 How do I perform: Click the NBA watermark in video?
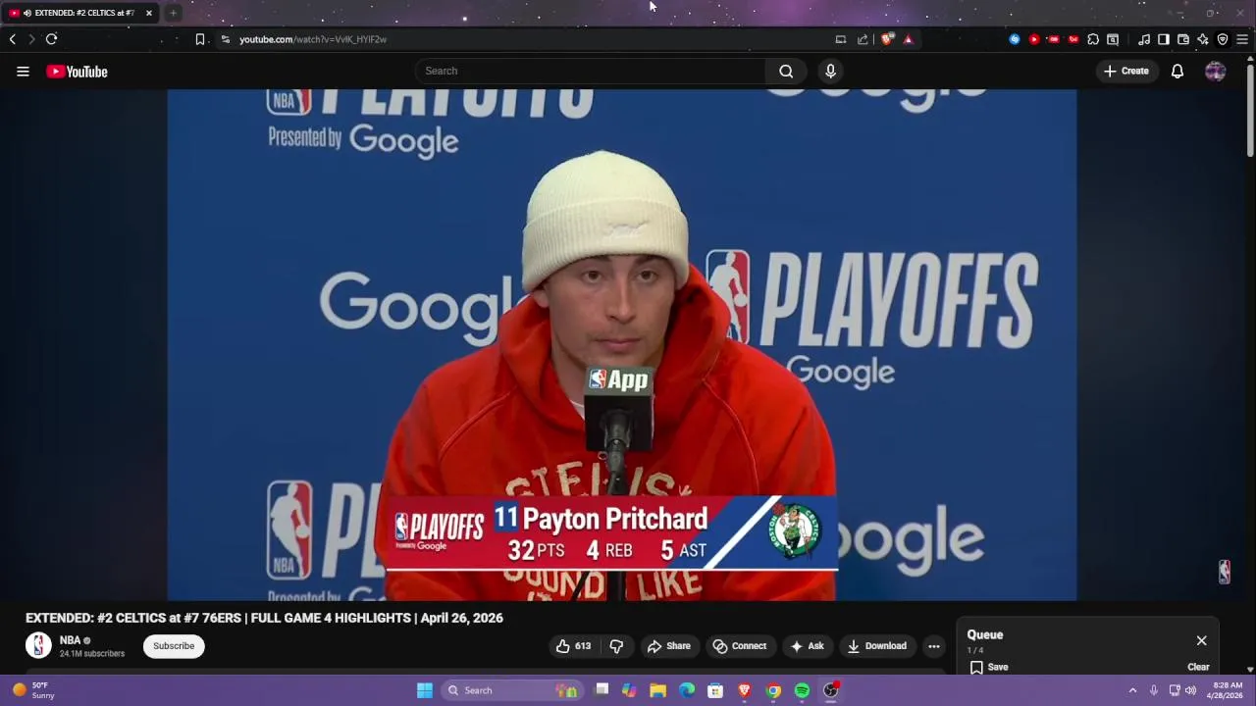pyautogui.click(x=1225, y=572)
